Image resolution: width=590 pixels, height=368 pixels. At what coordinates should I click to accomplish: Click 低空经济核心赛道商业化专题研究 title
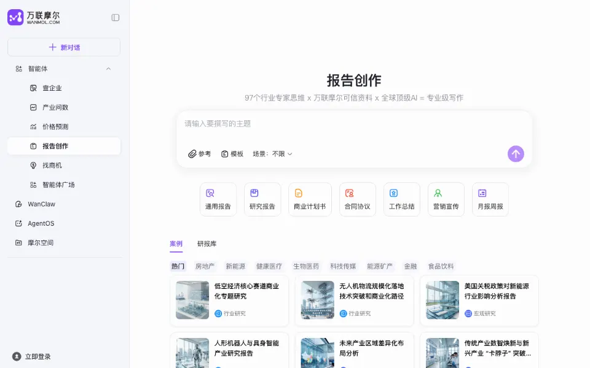pyautogui.click(x=246, y=291)
